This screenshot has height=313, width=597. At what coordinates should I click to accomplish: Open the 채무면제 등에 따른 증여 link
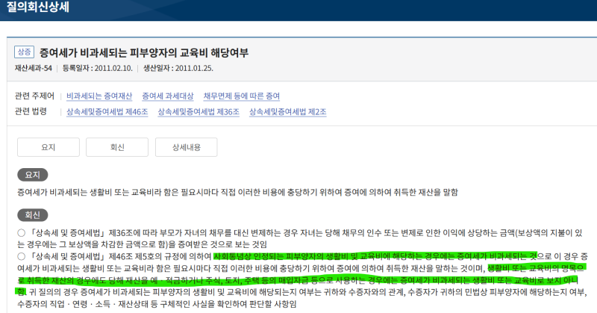click(241, 96)
